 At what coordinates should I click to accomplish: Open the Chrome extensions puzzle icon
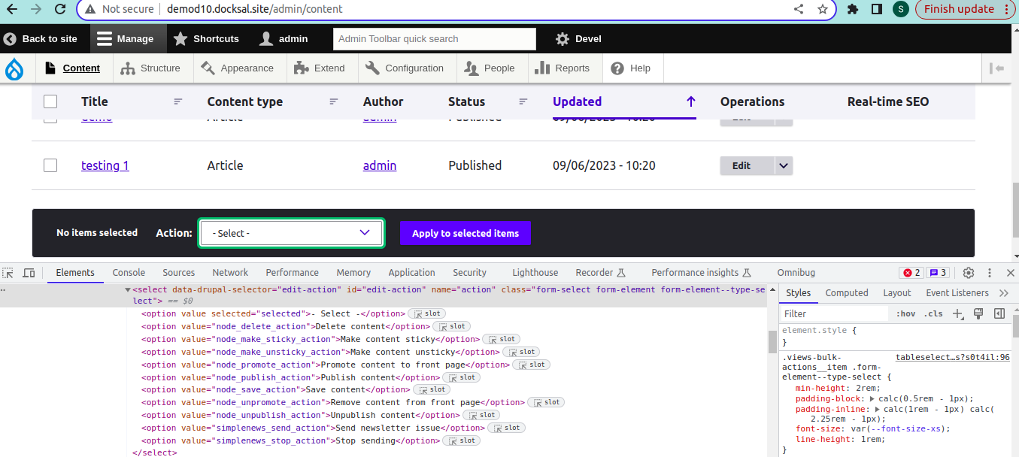(853, 10)
